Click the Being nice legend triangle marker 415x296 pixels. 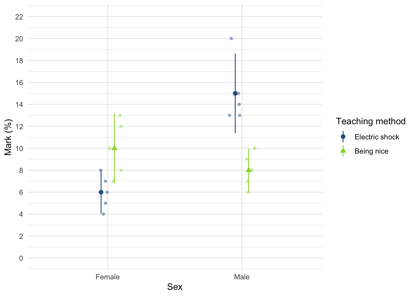pos(343,151)
